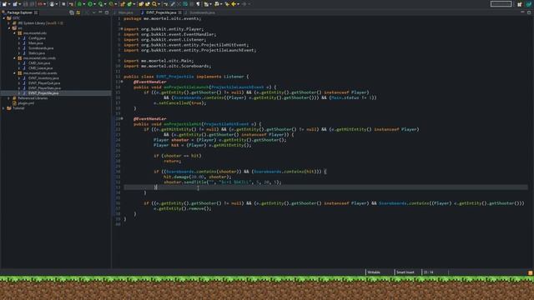Image resolution: width=534 pixels, height=300 pixels.
Task: Click the Coverage run toolbar icon
Action: click(100, 4)
